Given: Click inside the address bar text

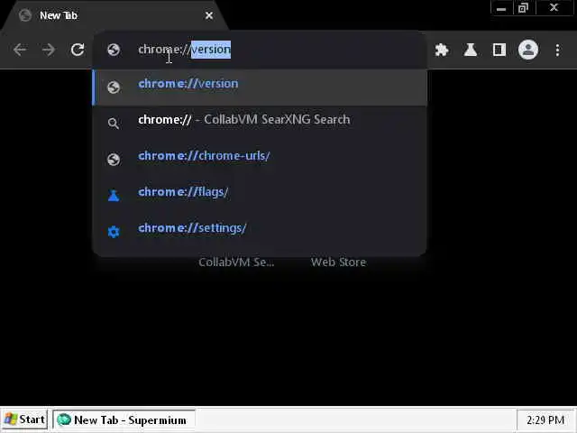Looking at the screenshot, I should click(184, 50).
